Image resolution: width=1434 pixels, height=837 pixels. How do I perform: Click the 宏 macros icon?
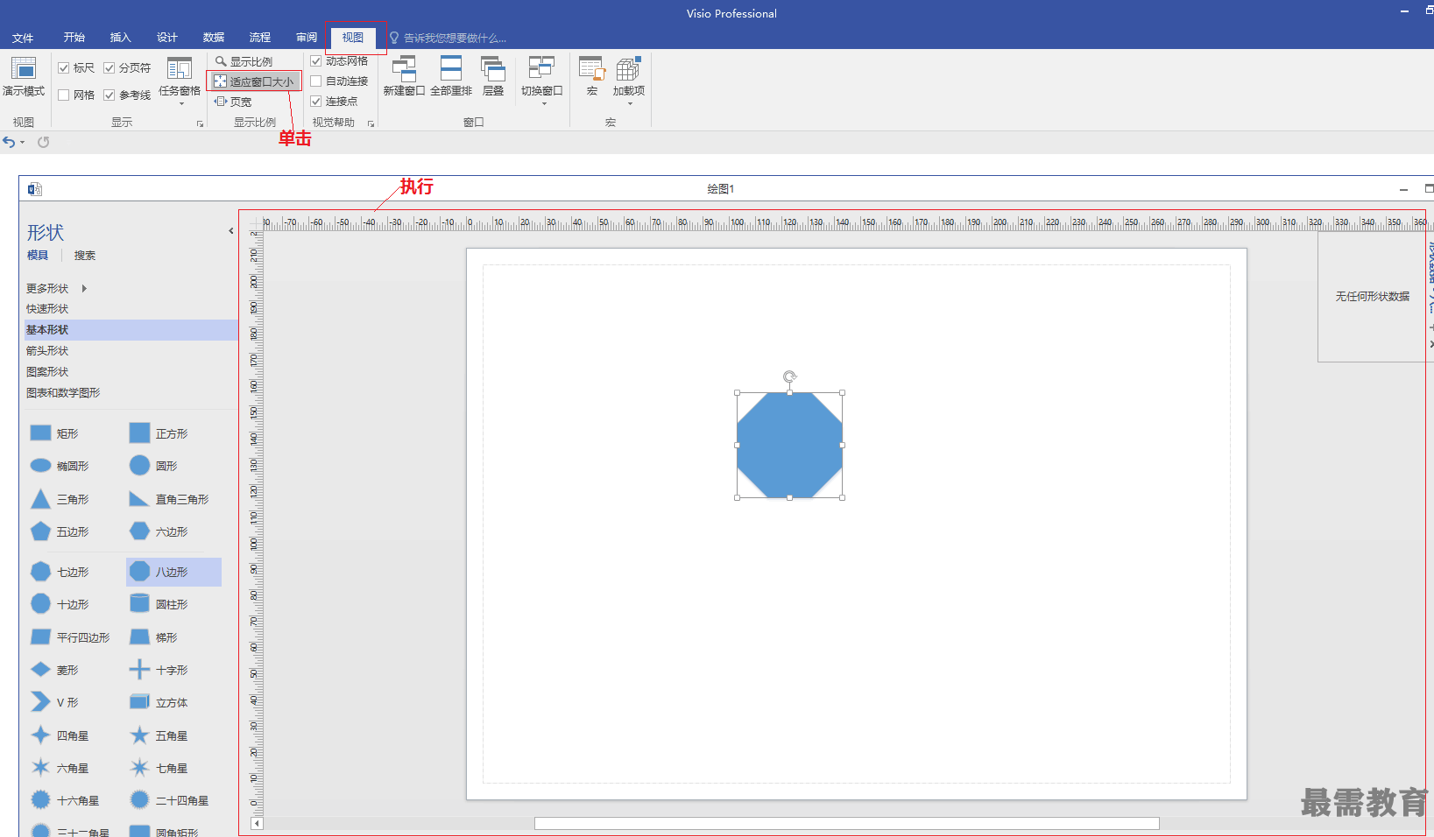pos(592,68)
